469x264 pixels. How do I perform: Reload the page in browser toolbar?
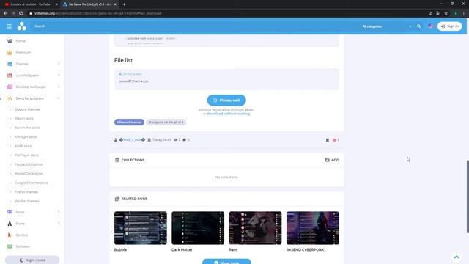click(x=21, y=13)
